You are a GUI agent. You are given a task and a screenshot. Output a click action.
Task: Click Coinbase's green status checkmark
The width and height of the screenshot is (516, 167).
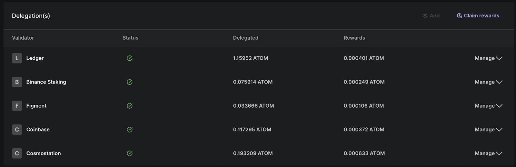(x=130, y=130)
